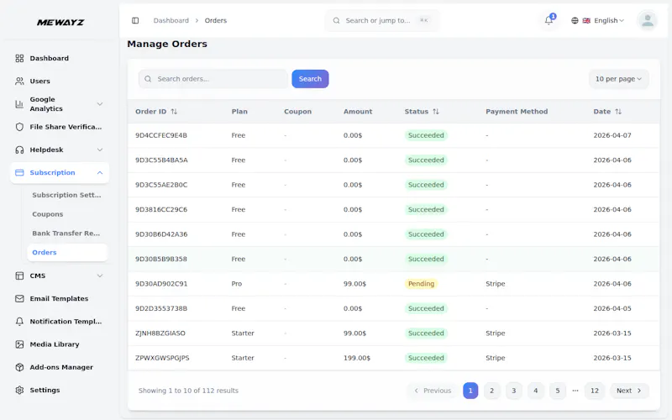Image resolution: width=672 pixels, height=420 pixels.
Task: Click the Dashboard breadcrumb link
Action: [x=171, y=20]
